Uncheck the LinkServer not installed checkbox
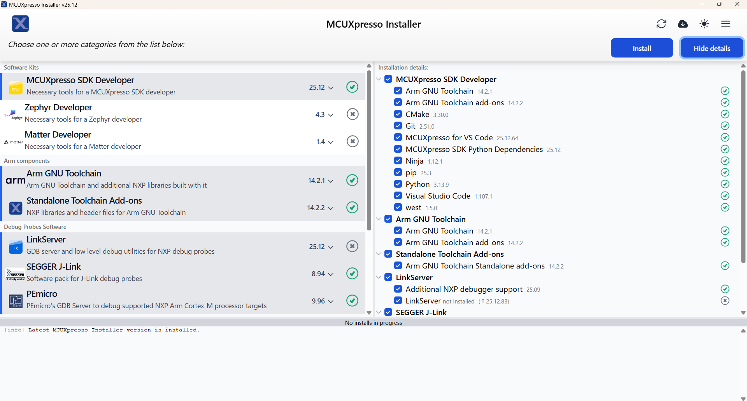 click(398, 301)
